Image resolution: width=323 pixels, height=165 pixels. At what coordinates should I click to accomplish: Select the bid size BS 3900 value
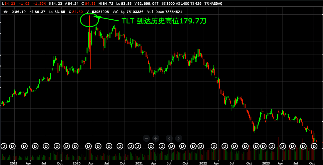(x=168, y=4)
